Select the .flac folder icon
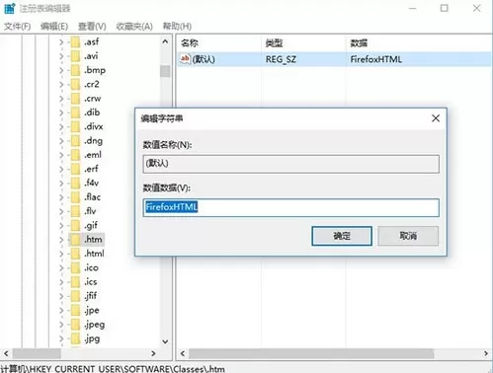 [x=75, y=197]
